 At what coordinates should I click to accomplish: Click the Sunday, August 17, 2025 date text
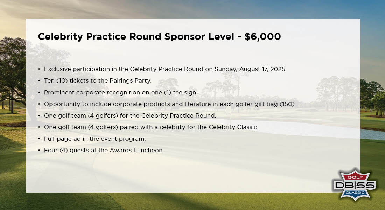point(250,69)
